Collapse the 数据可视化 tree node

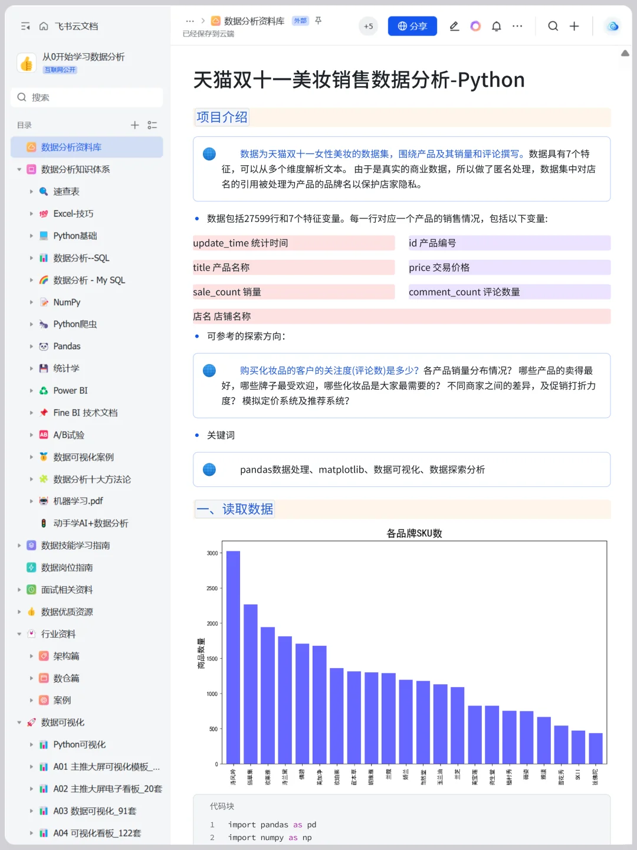[x=19, y=722]
